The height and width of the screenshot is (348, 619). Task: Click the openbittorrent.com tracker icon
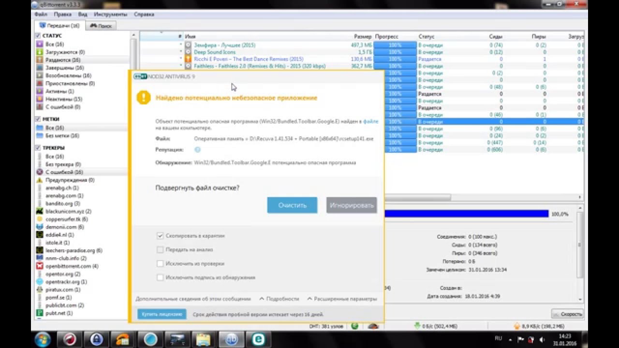pos(40,266)
